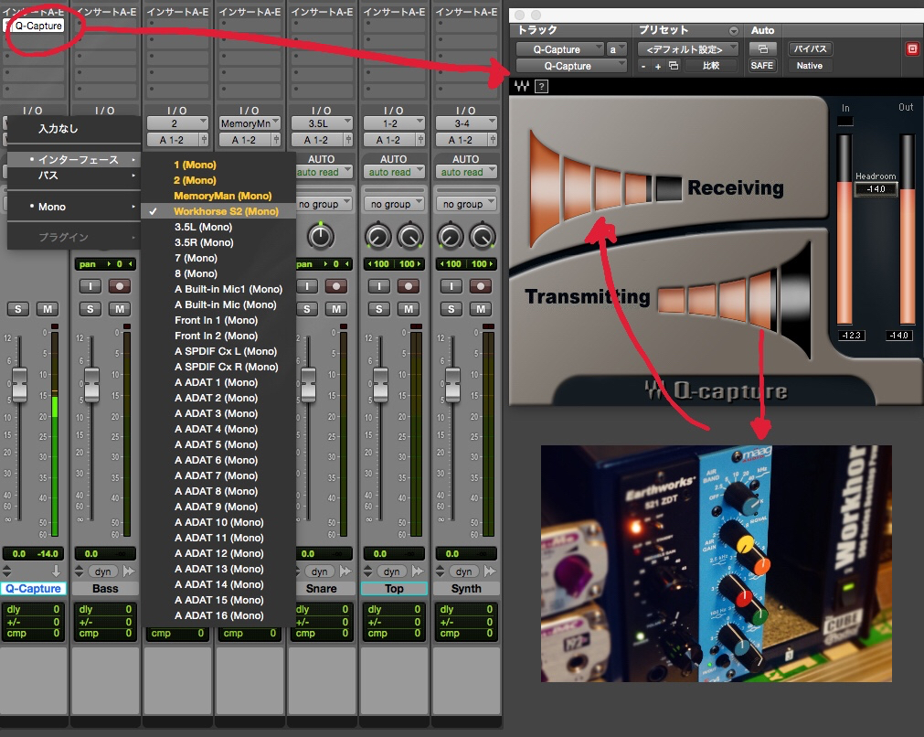Click the output window arrow on Q-Capture track
924x737 pixels.
click(x=56, y=571)
